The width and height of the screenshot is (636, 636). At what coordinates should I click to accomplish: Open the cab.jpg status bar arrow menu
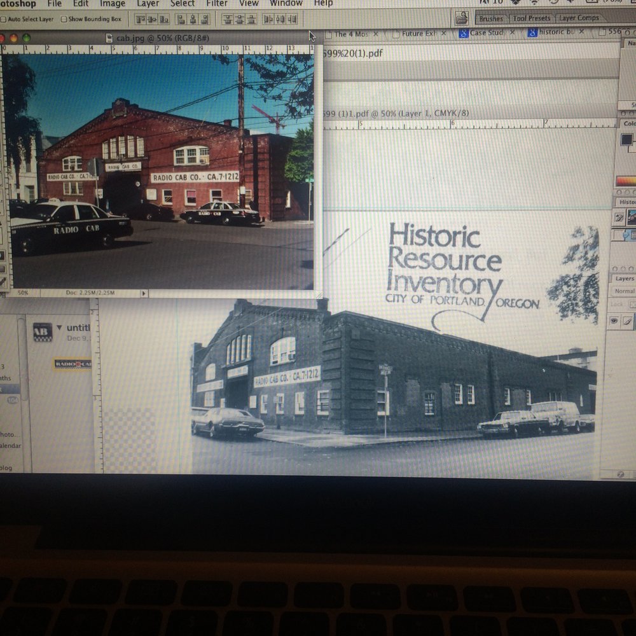tap(144, 293)
